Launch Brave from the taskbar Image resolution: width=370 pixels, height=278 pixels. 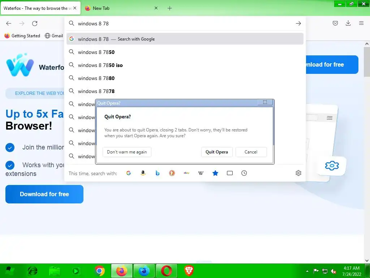189,271
